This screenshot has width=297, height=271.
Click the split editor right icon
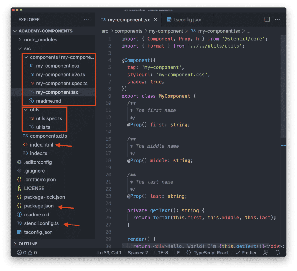[x=267, y=20]
